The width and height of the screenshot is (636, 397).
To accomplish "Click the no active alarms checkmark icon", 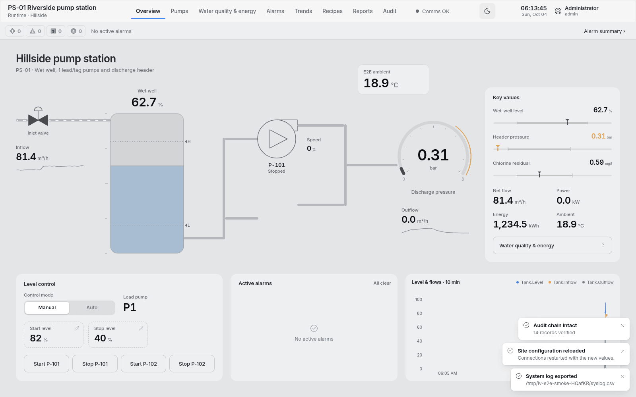I will pos(314,328).
